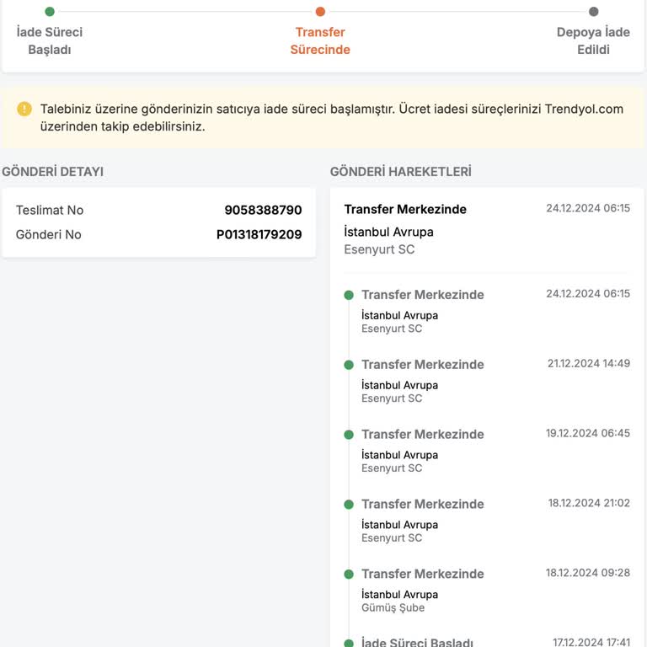Click the Gümüş Şube branch name
647x647 pixels.
pyautogui.click(x=393, y=607)
